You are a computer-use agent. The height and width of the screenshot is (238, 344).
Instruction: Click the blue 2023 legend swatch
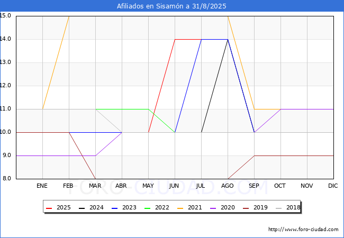(114, 208)
